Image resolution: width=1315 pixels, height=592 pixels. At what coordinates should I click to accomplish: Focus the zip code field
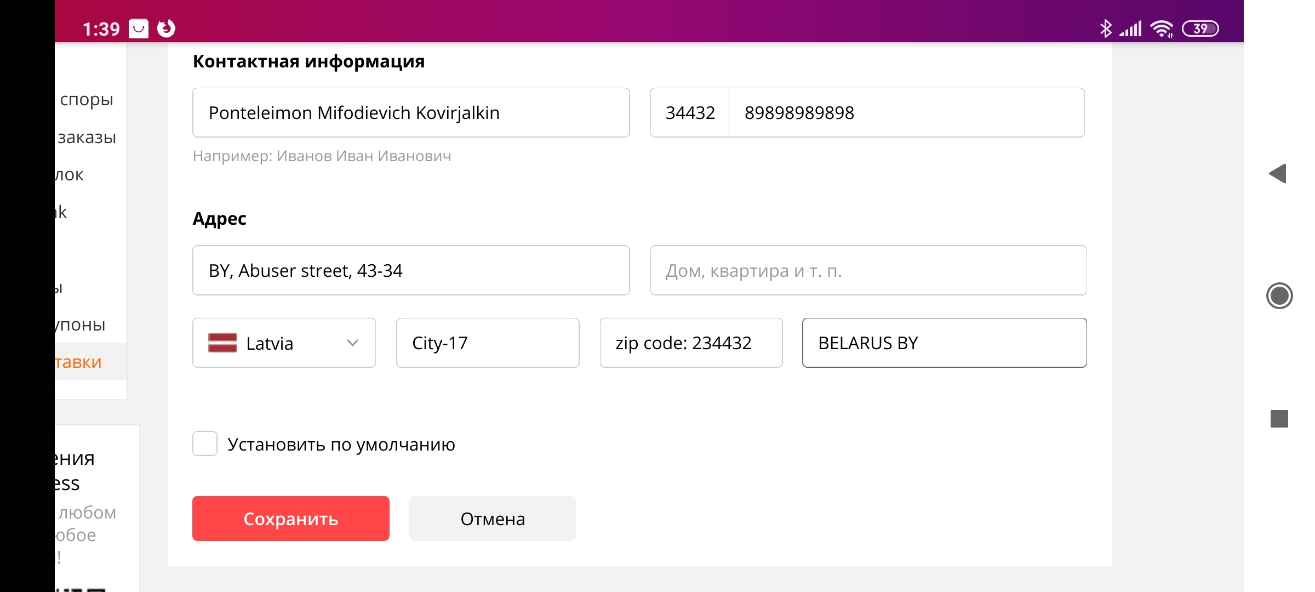(x=691, y=343)
